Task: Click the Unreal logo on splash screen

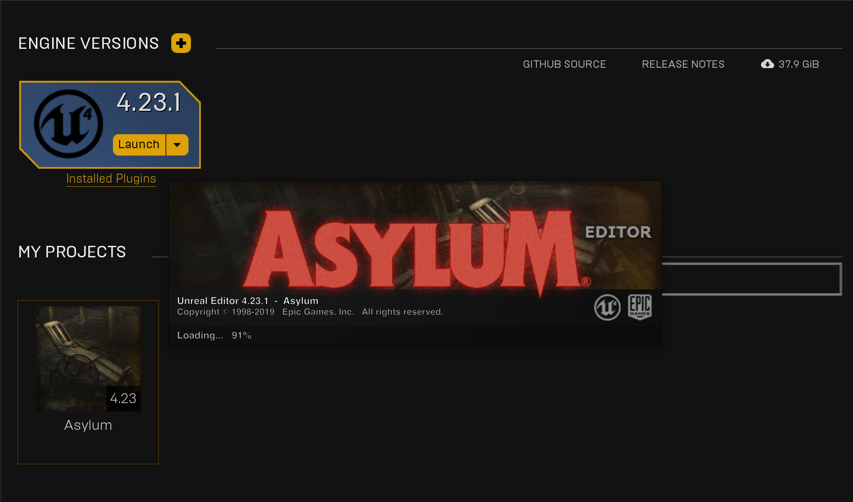Action: (x=607, y=307)
